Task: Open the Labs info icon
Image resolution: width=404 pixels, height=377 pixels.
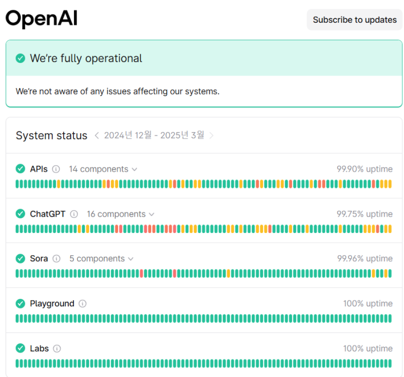Action: [57, 349]
